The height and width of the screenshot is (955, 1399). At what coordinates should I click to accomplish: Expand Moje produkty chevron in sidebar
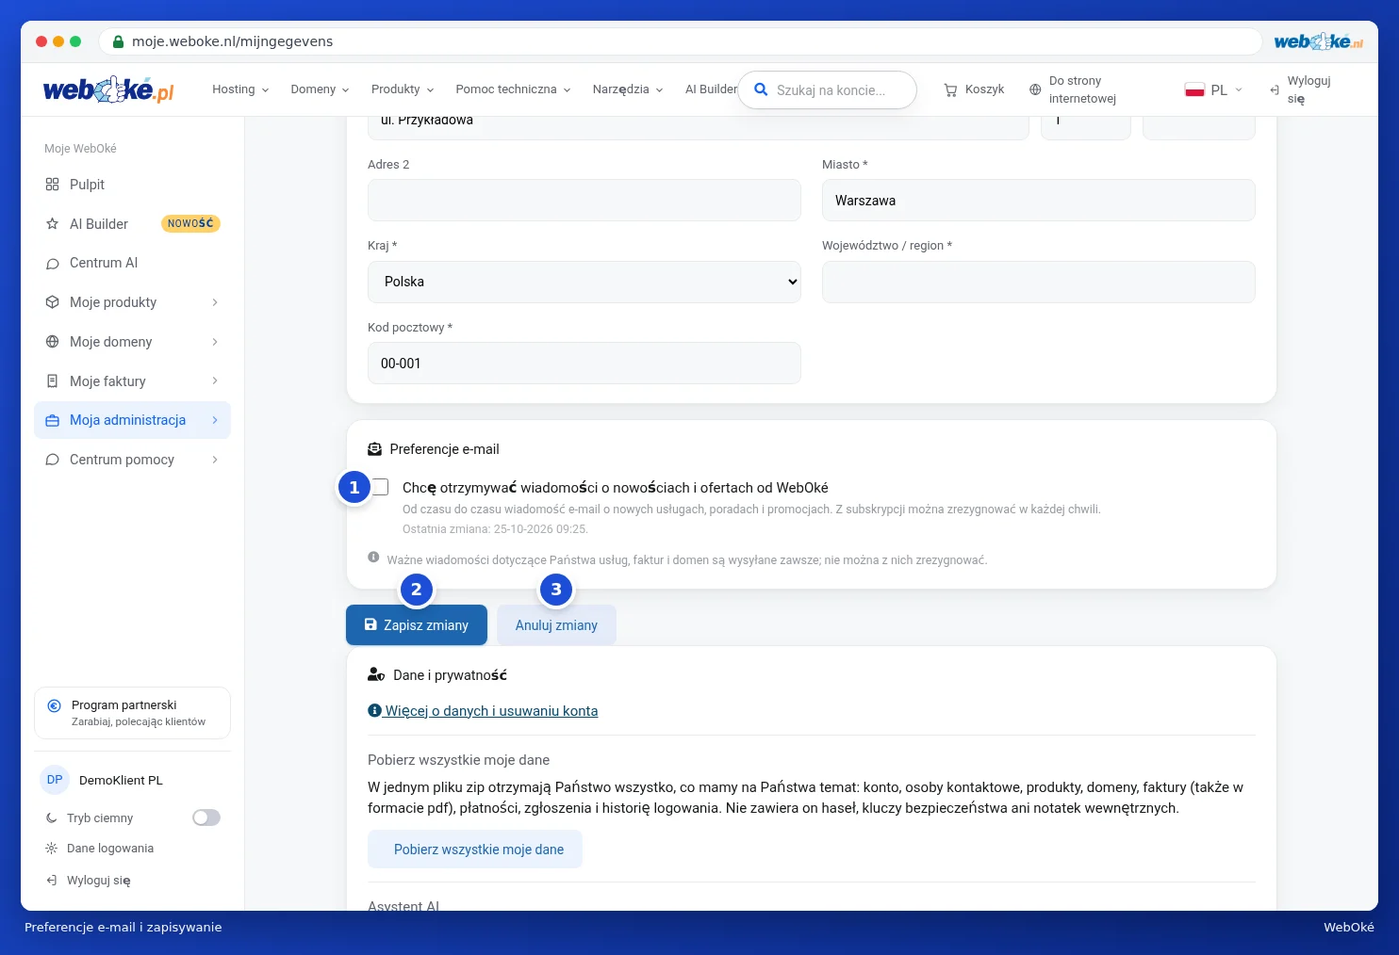tap(215, 302)
